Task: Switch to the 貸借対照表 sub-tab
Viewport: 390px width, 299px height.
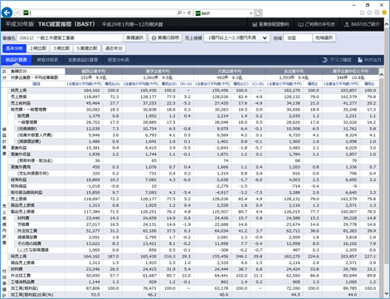Action: point(47,60)
